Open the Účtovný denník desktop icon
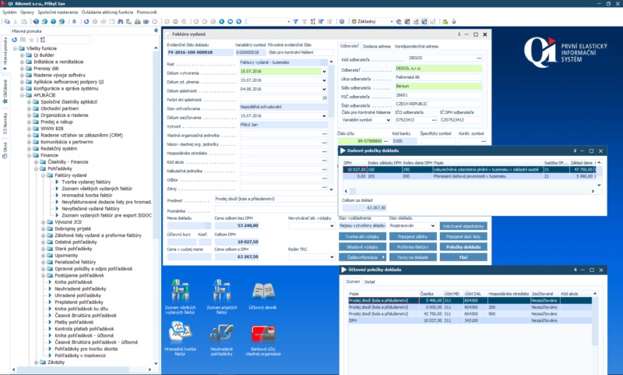The height and width of the screenshot is (375, 623). point(262,296)
